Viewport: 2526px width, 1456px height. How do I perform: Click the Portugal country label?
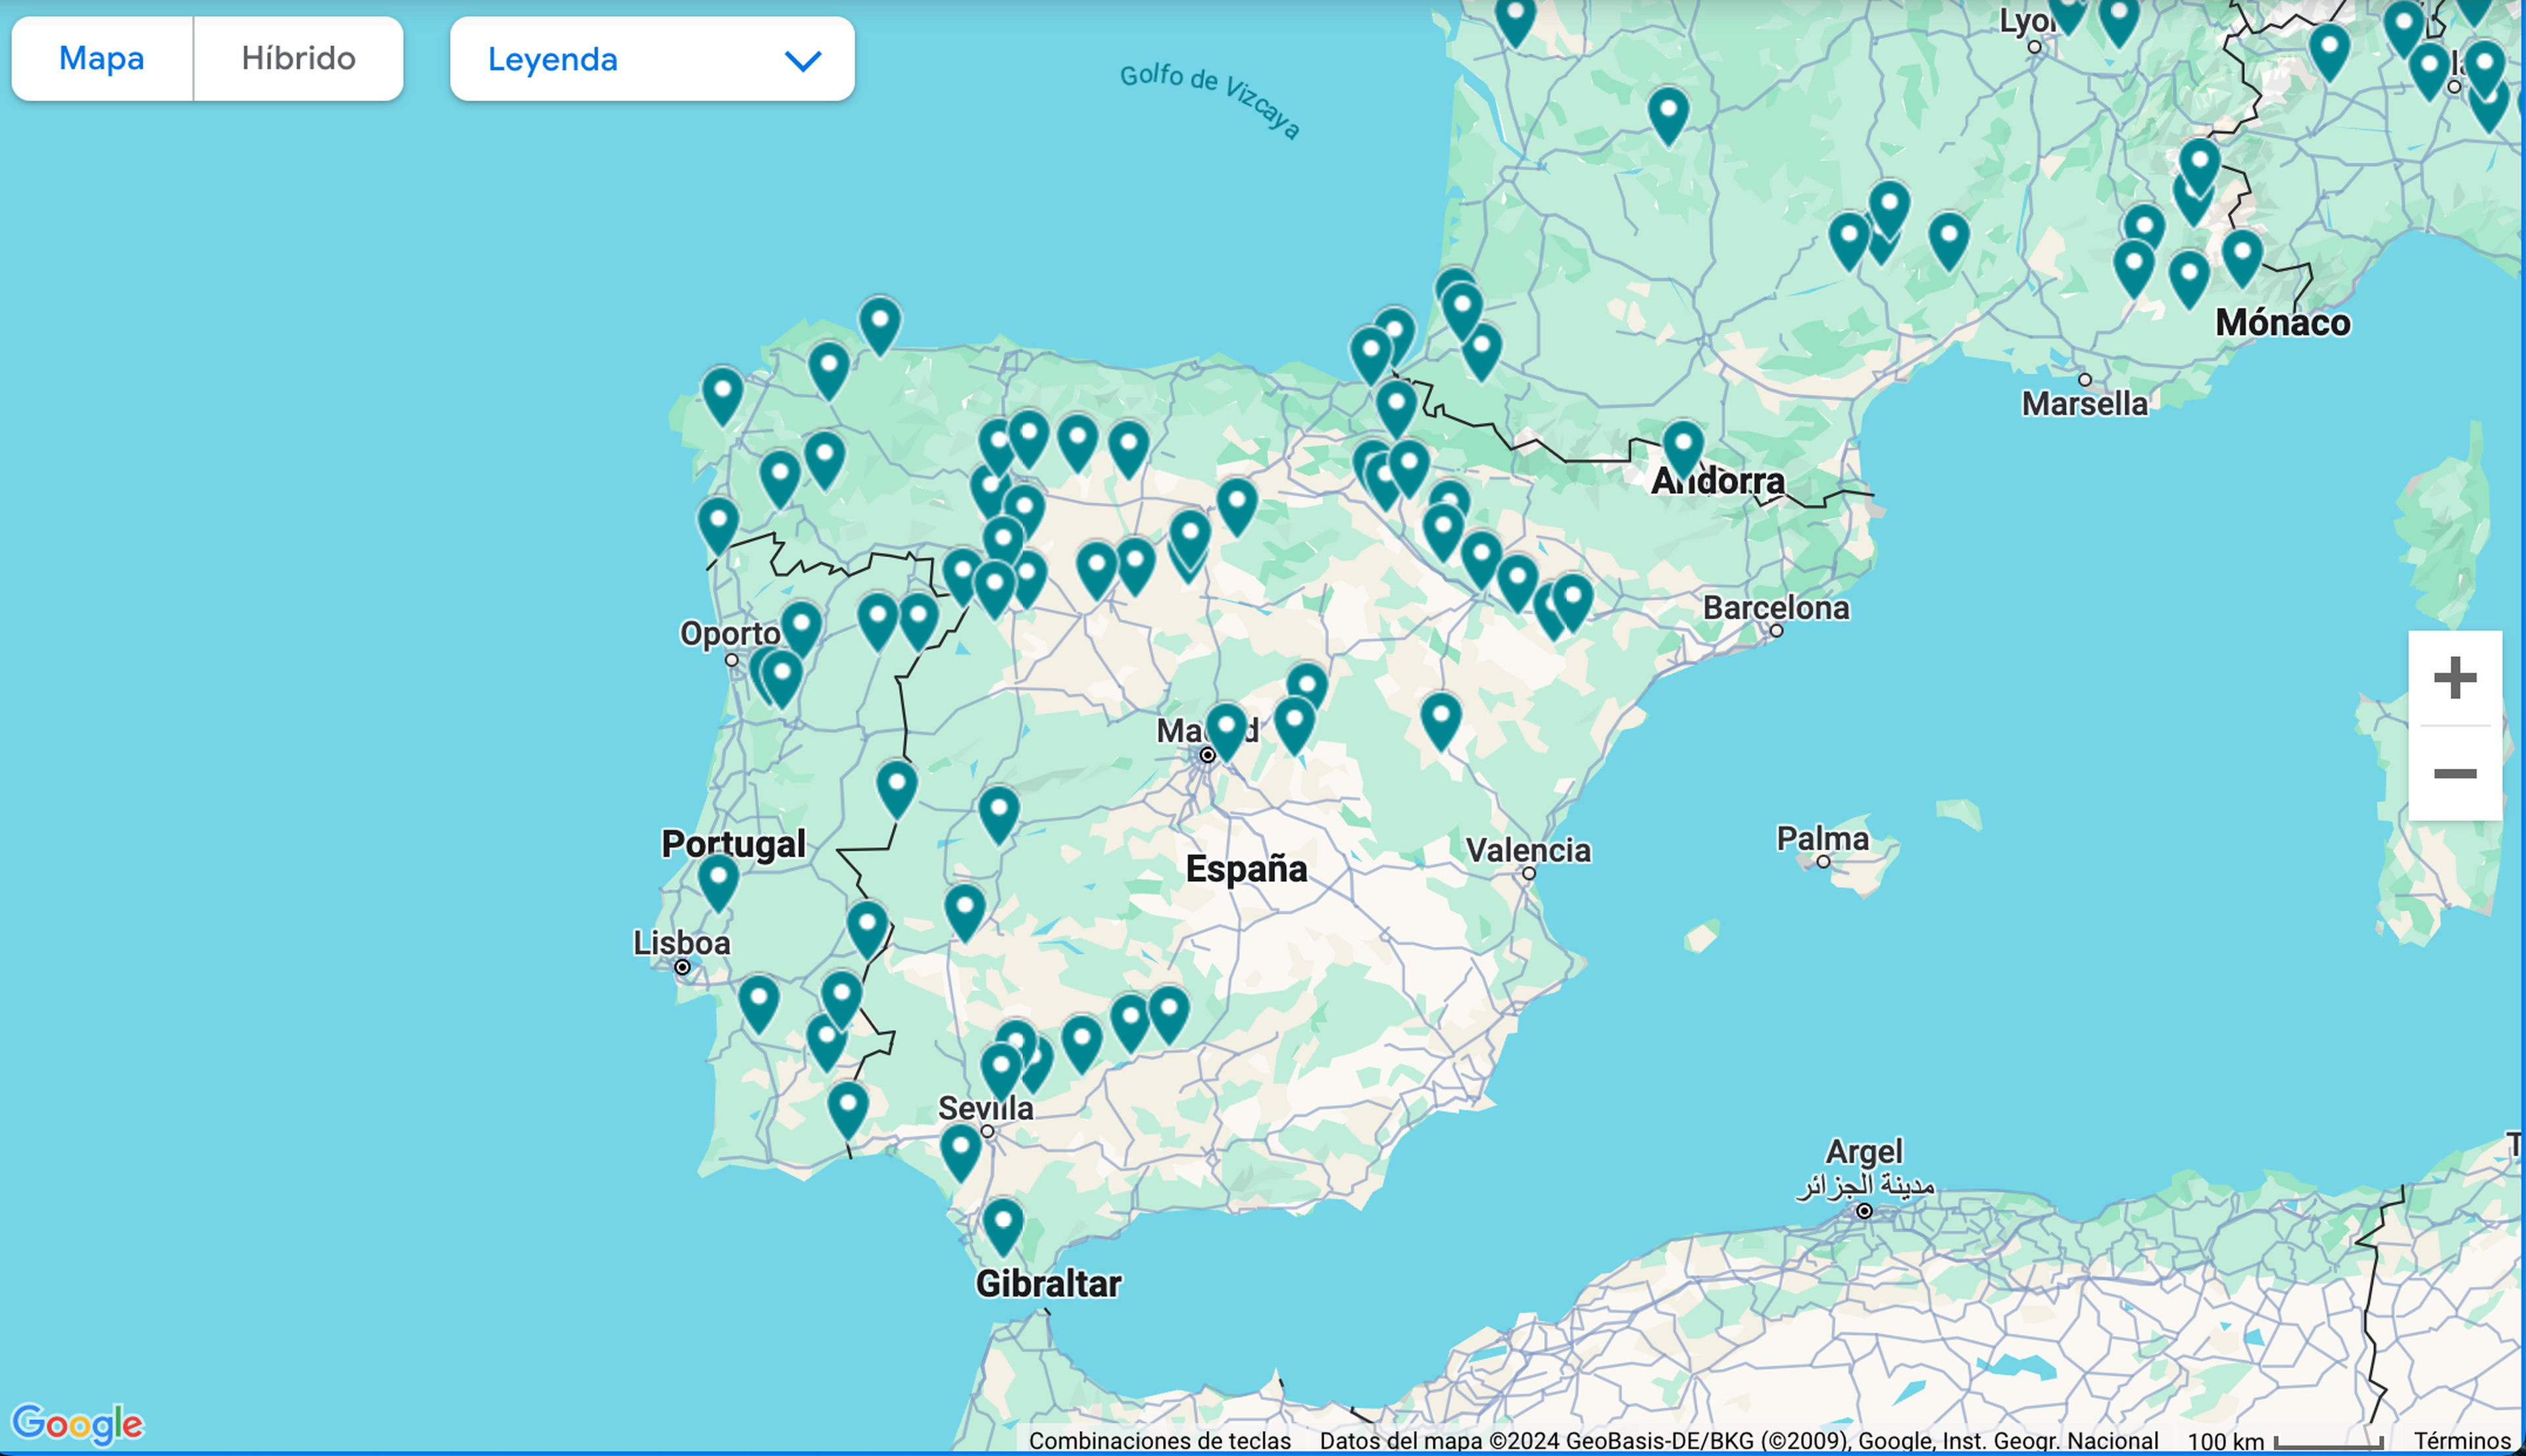pyautogui.click(x=733, y=844)
